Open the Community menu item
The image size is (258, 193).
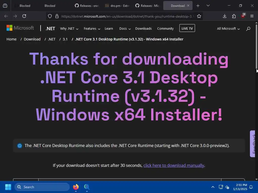(165, 29)
